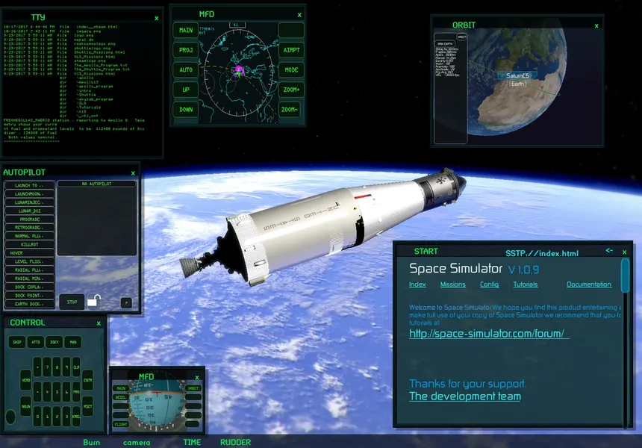Go back with Start browser arrow

[609, 250]
